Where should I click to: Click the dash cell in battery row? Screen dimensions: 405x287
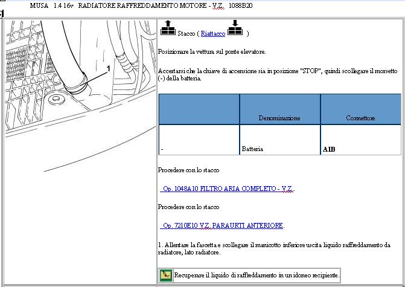[199, 140]
